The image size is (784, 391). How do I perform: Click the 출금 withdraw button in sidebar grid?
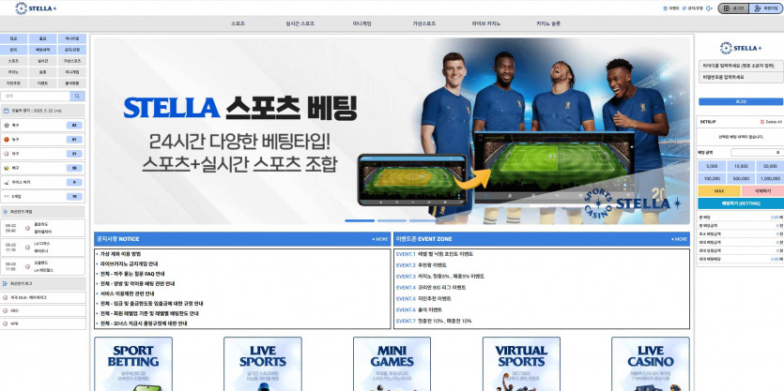point(42,38)
